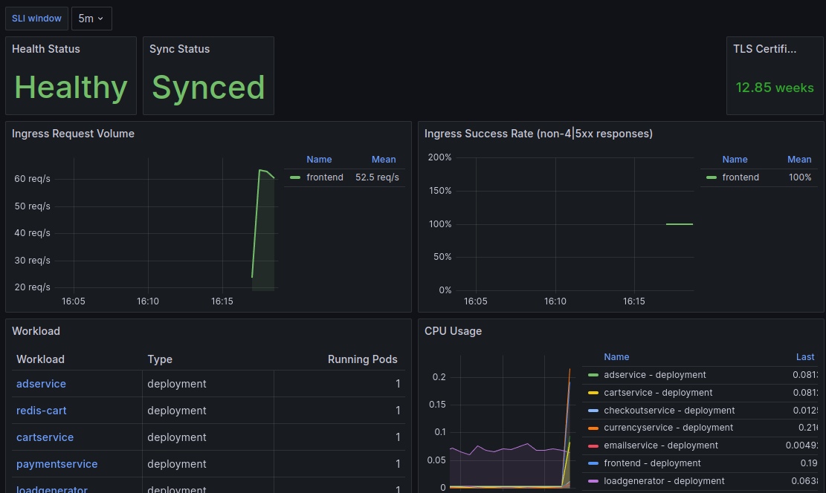Open the TLS Certificate panel title menu
826x493 pixels.
pos(764,49)
